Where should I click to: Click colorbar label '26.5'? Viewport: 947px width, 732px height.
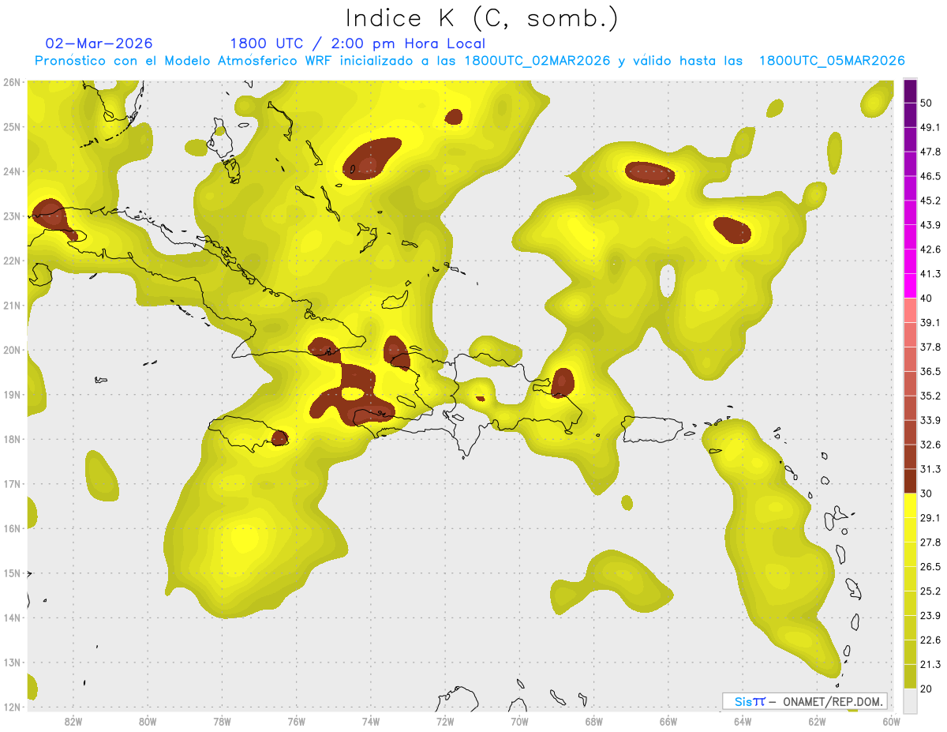[930, 567]
